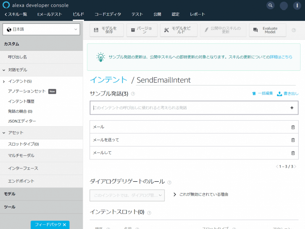The image size is (305, 229).
Task: Switch to the 認定 tab
Action: (x=175, y=14)
